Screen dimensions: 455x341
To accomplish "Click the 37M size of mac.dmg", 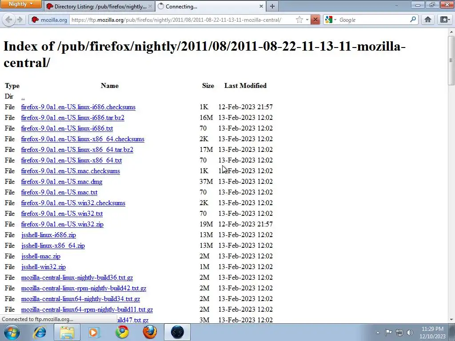I will click(206, 182).
